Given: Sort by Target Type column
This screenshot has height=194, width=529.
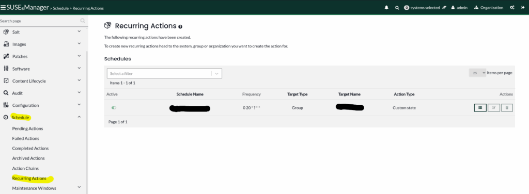Looking at the screenshot, I should pyautogui.click(x=297, y=94).
